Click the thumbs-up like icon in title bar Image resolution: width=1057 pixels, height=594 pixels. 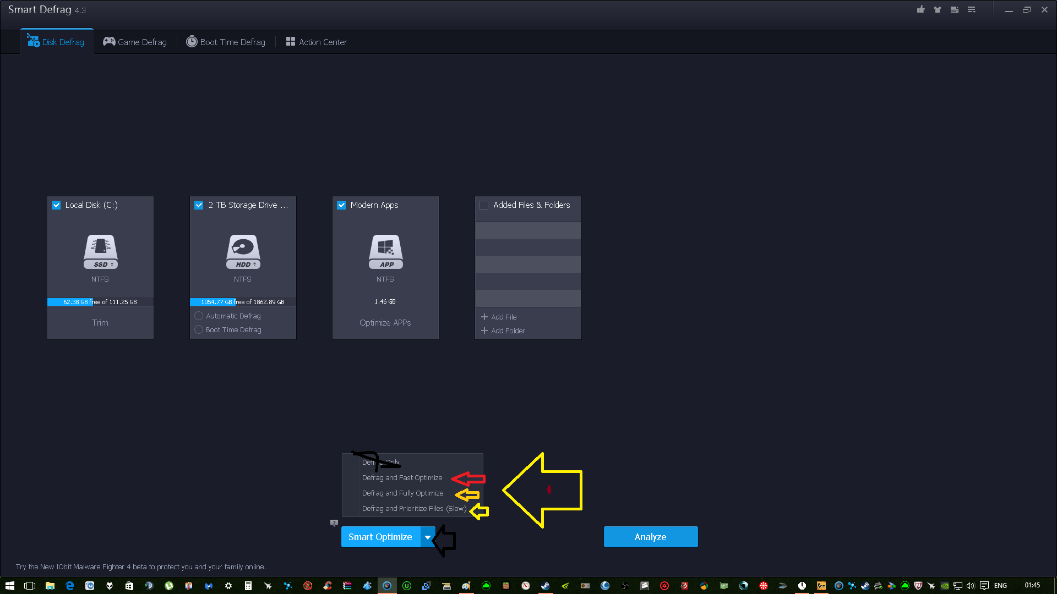point(920,9)
